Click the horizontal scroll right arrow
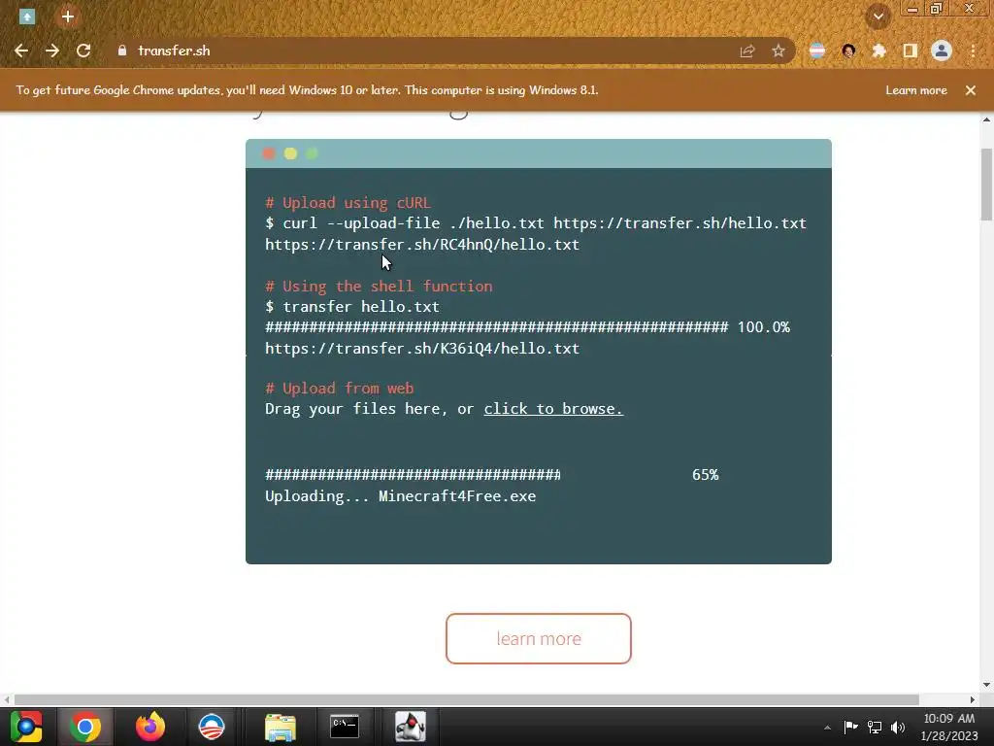994x746 pixels. pos(973,699)
